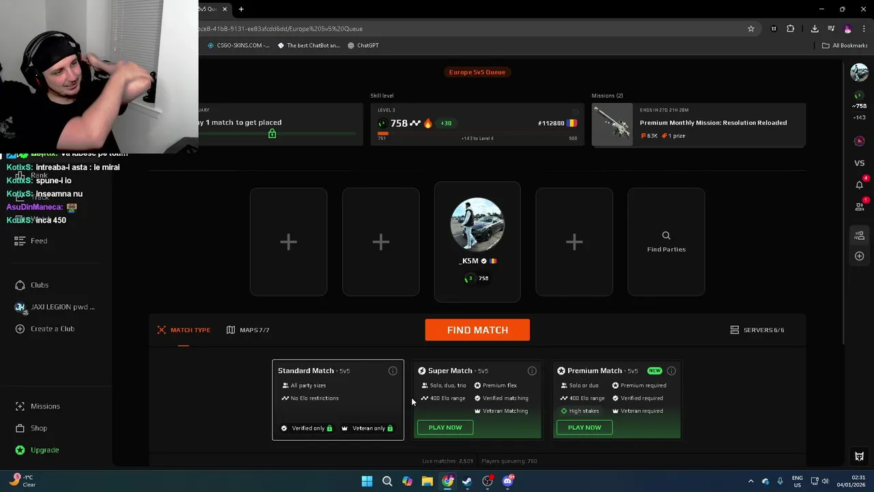Open ChatGPT bookmark
Viewport: 874px width, 492px height.
click(363, 46)
